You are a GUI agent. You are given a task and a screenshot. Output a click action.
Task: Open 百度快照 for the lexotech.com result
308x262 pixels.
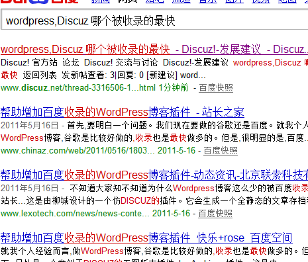coord(215,214)
